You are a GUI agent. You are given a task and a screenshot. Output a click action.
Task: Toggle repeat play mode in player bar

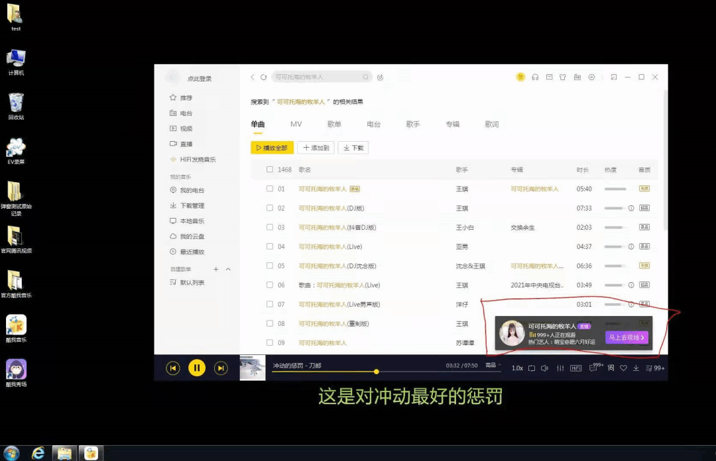(532, 368)
